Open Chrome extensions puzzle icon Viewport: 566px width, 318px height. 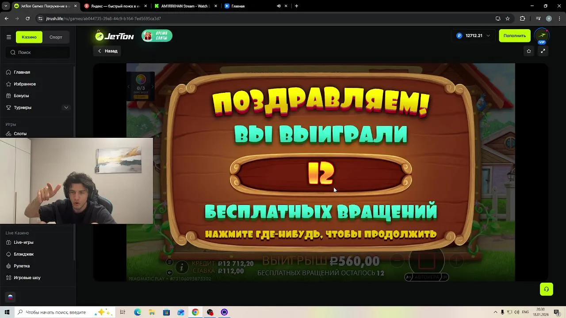(522, 19)
